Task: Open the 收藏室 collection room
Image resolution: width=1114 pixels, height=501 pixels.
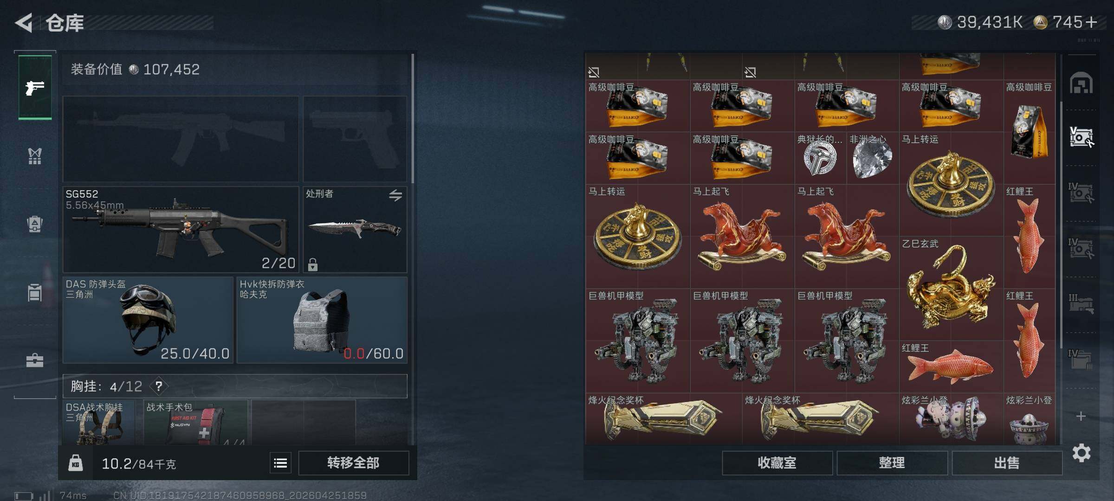Action: click(x=777, y=463)
